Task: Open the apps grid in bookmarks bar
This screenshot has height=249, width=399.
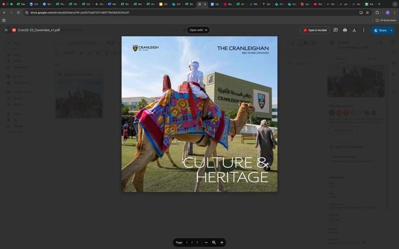Action: pyautogui.click(x=4, y=20)
